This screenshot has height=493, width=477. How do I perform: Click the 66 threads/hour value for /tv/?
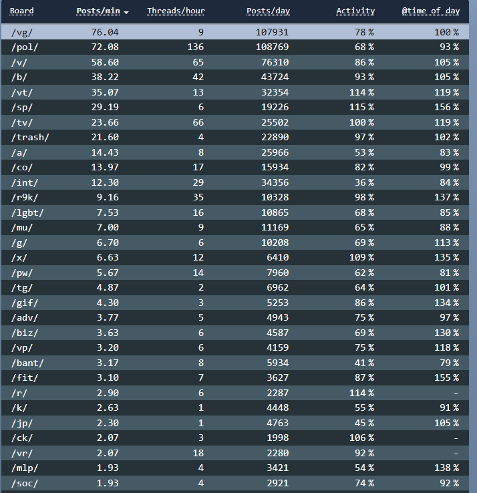[x=198, y=122]
